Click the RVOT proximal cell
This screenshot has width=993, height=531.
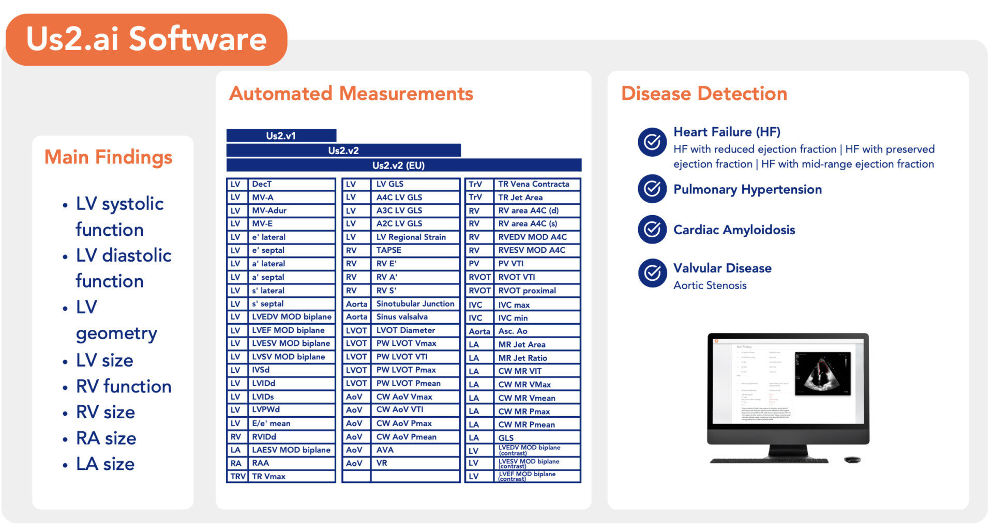click(537, 290)
